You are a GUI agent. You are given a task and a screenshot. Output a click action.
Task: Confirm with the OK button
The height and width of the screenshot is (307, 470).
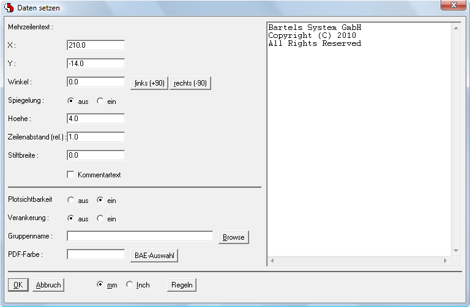(x=18, y=284)
